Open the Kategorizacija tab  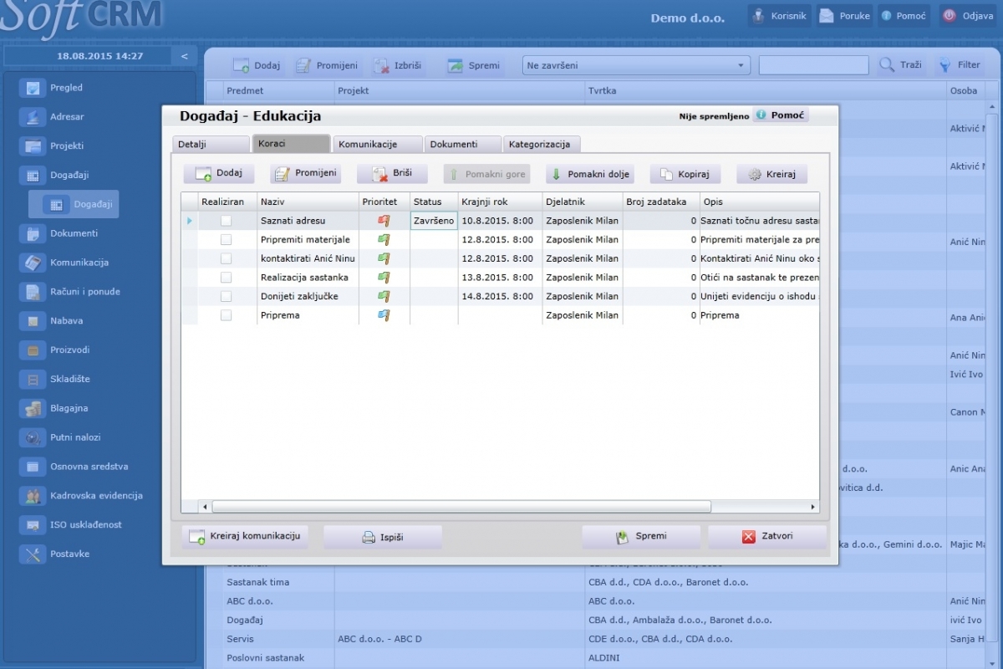[x=541, y=144]
